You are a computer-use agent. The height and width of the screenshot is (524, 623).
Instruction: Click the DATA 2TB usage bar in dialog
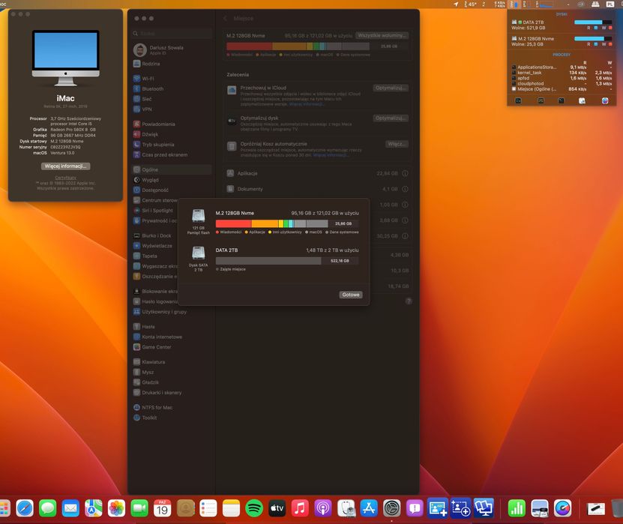click(x=287, y=261)
